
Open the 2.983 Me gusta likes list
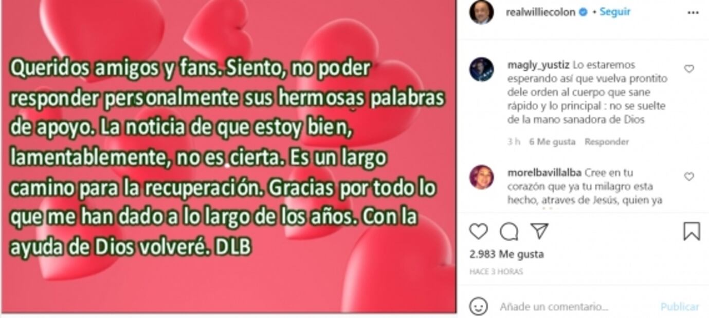tap(506, 254)
